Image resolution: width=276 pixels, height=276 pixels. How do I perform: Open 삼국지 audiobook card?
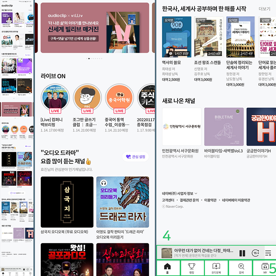click(67, 202)
